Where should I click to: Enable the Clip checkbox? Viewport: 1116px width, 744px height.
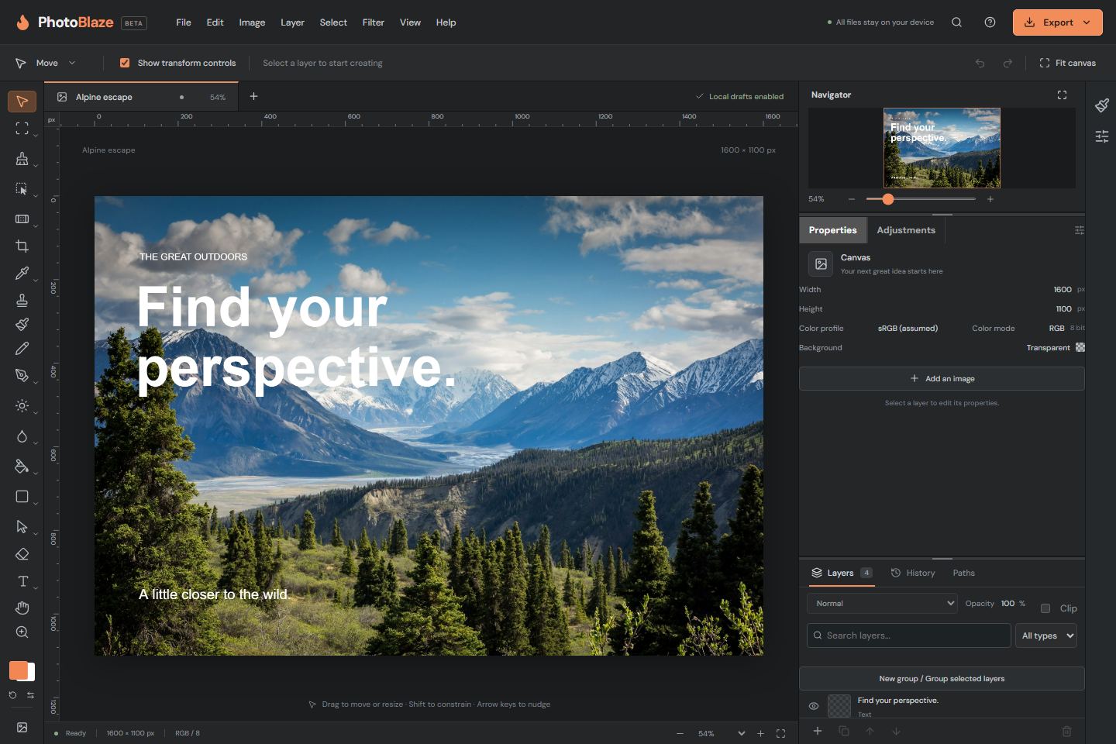click(1045, 608)
